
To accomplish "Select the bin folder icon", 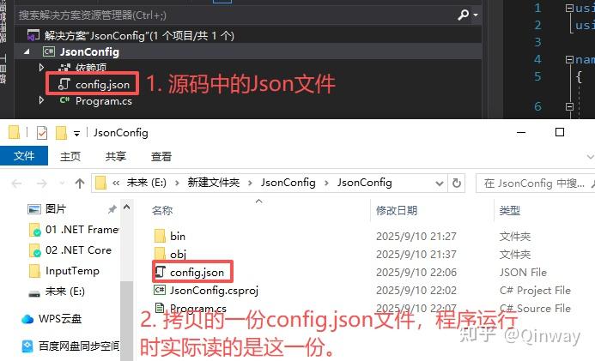I will (x=160, y=236).
